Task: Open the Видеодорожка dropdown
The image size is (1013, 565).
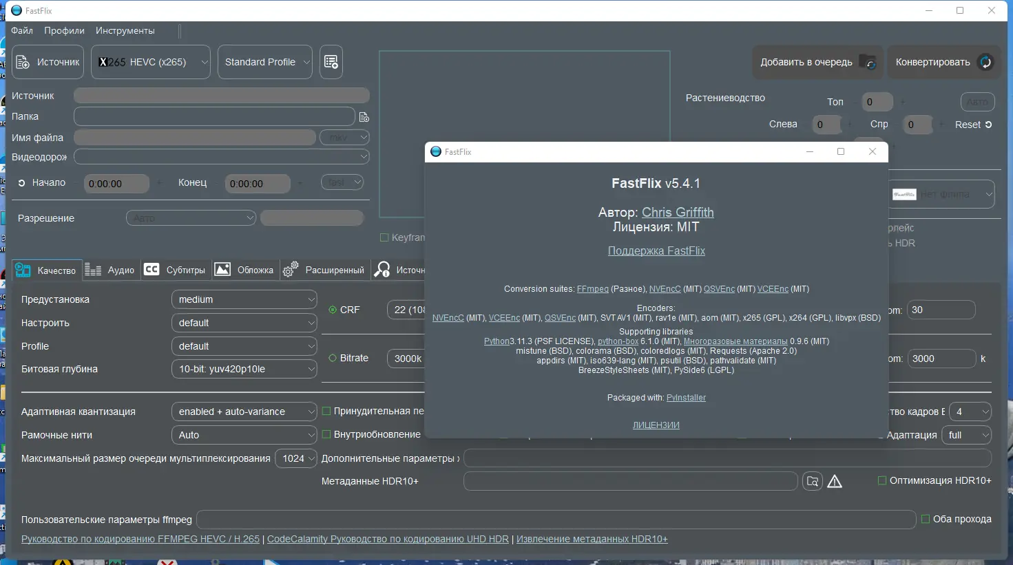Action: tap(222, 157)
